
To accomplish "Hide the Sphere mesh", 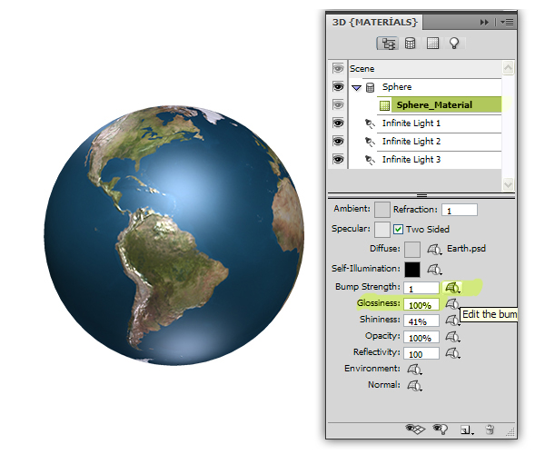I will pos(338,86).
